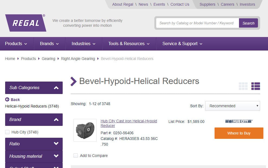Image resolution: width=268 pixels, height=168 pixels.
Task: Switch to grid view icon
Action: (243, 86)
